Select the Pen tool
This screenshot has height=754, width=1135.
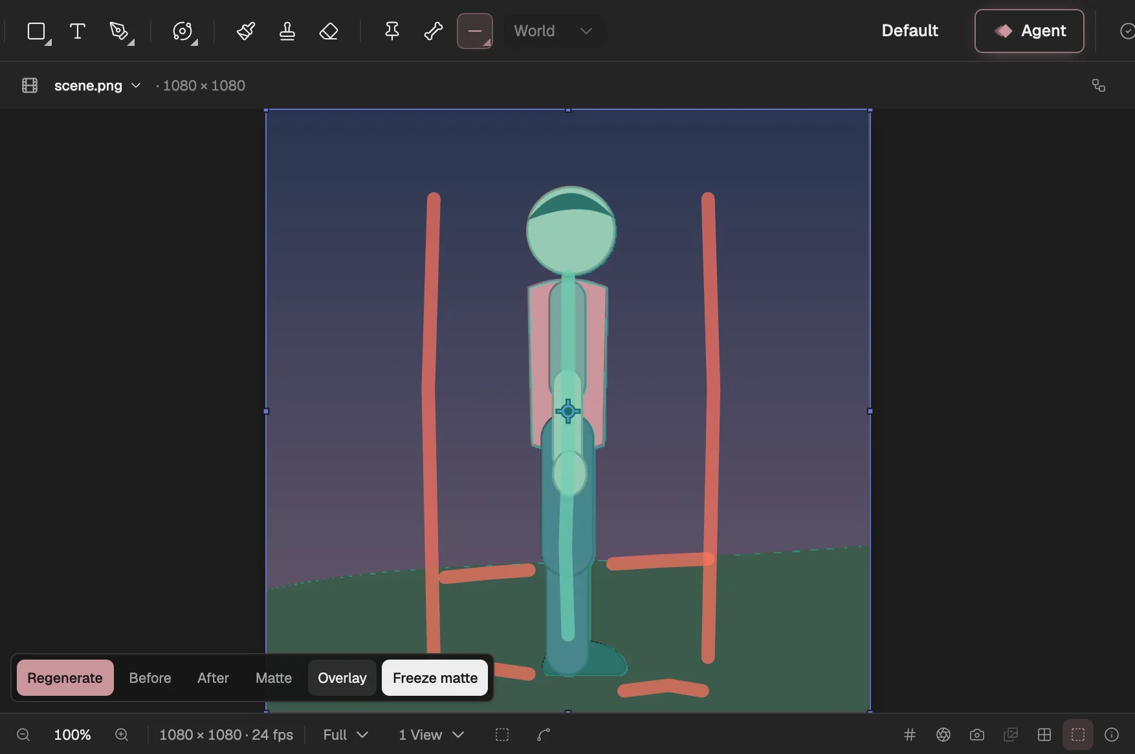(x=120, y=31)
